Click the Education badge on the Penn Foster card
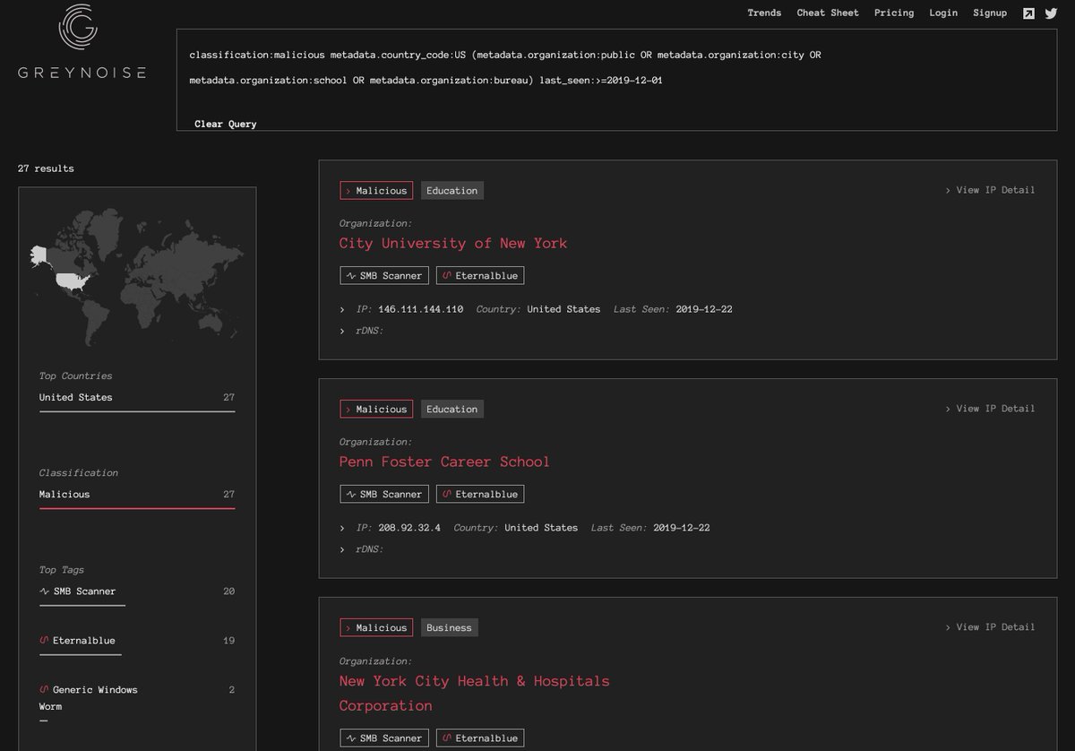Image resolution: width=1075 pixels, height=751 pixels. [x=452, y=409]
